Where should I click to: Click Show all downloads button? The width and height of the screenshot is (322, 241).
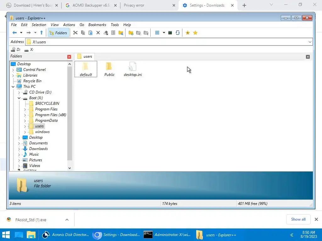pyautogui.click(x=298, y=219)
